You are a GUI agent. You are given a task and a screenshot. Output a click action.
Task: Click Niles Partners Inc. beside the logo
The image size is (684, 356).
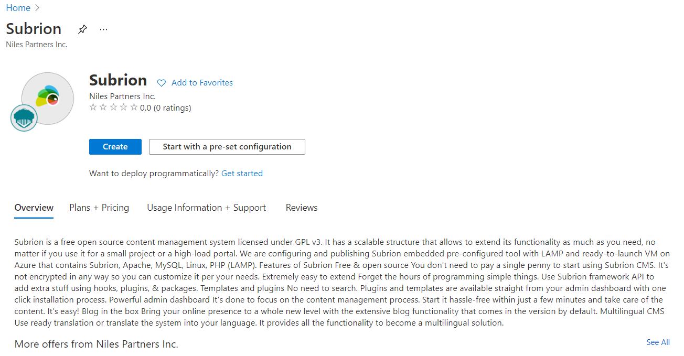[x=122, y=96]
